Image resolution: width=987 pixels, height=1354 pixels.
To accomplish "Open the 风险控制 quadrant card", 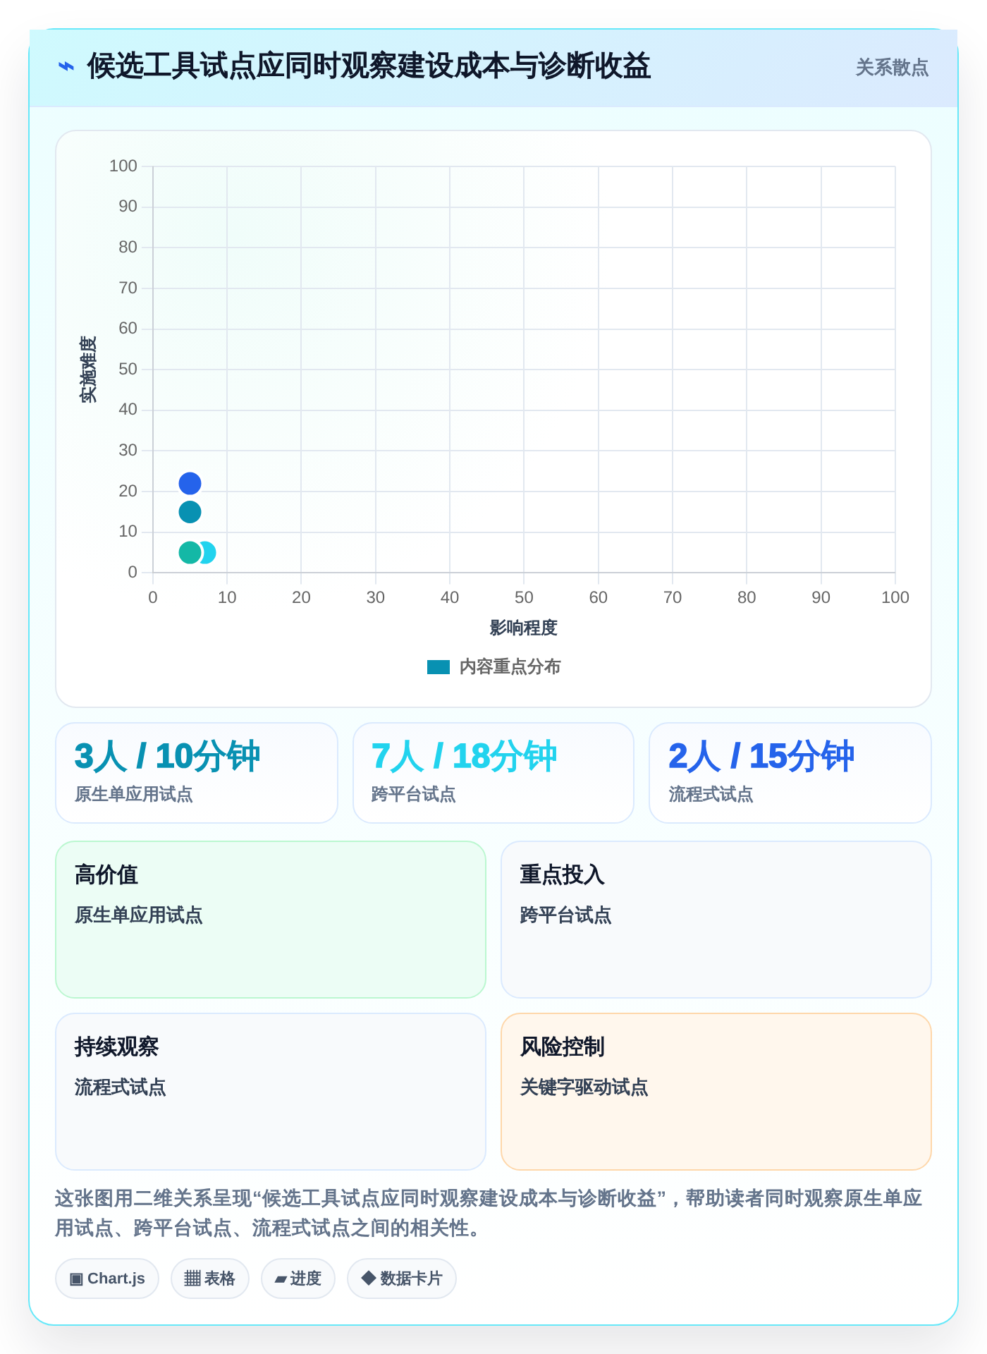I will [716, 1092].
